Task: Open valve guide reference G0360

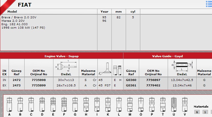Action: tap(131, 80)
